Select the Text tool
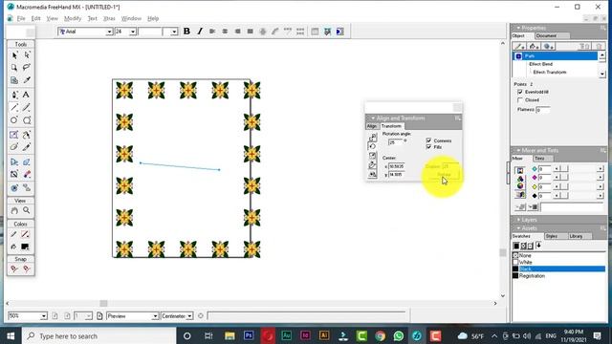Viewport: 612px width, 344px height. pos(27,95)
